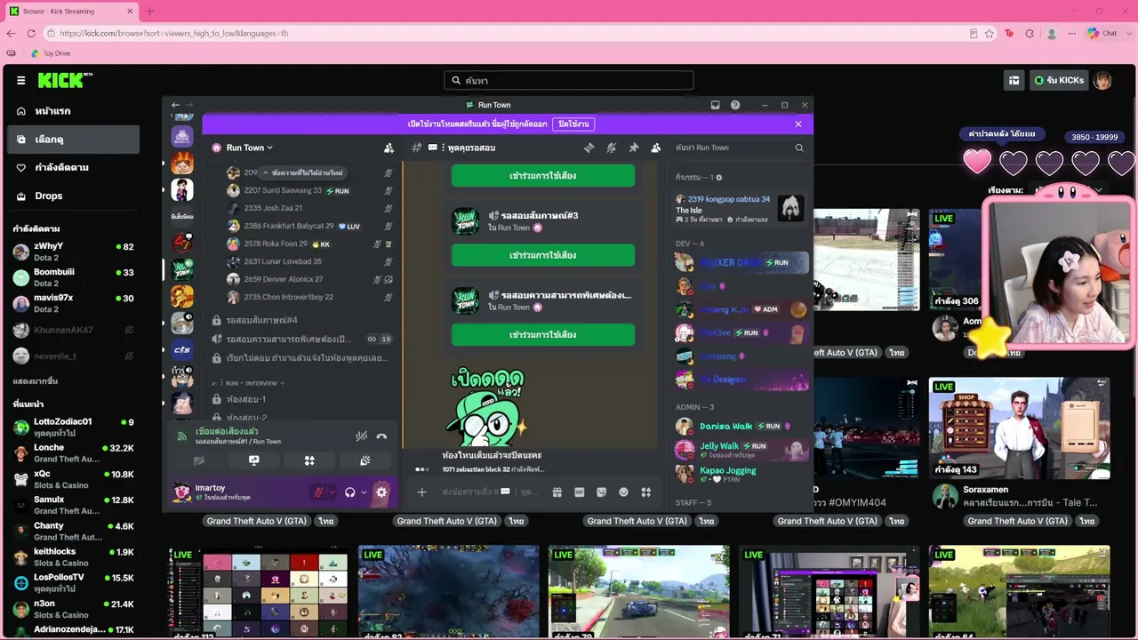Open Discord help icon

coord(735,105)
